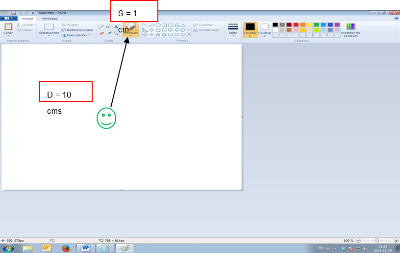Open the Sélectionner dropdown
Viewport: 400px width, 253px height.
click(x=49, y=33)
